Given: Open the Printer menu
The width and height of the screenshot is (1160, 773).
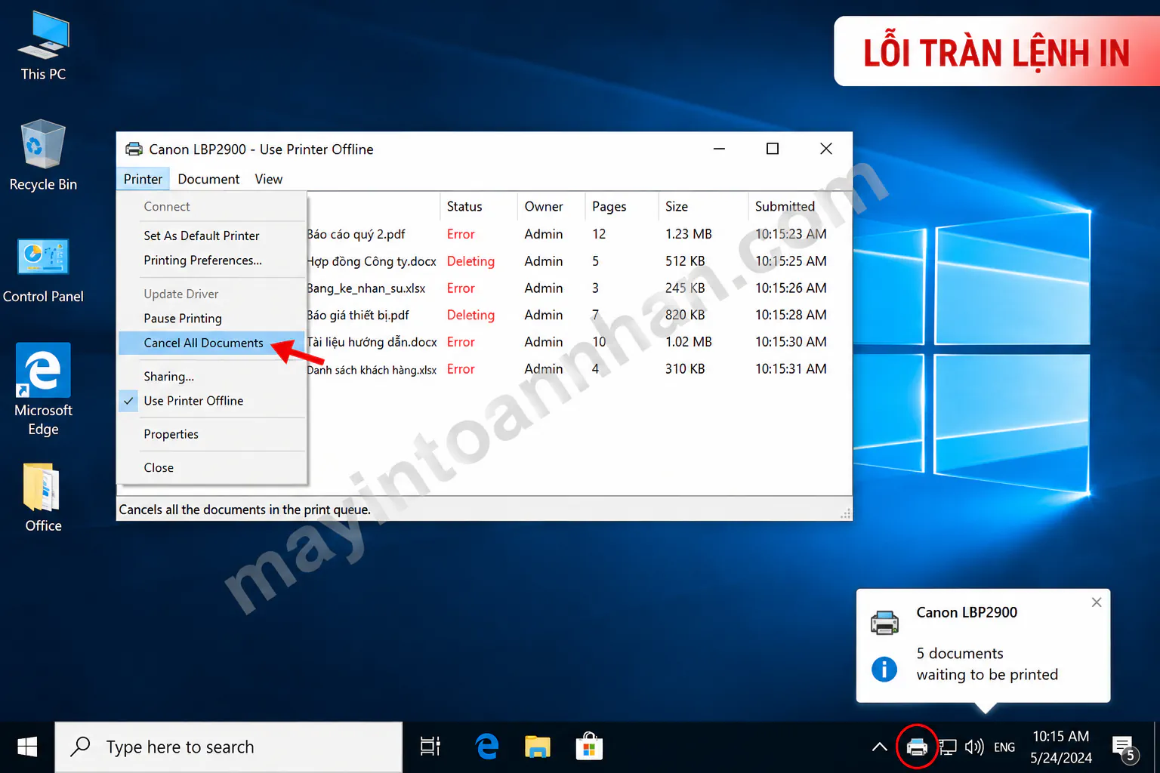Looking at the screenshot, I should tap(143, 179).
